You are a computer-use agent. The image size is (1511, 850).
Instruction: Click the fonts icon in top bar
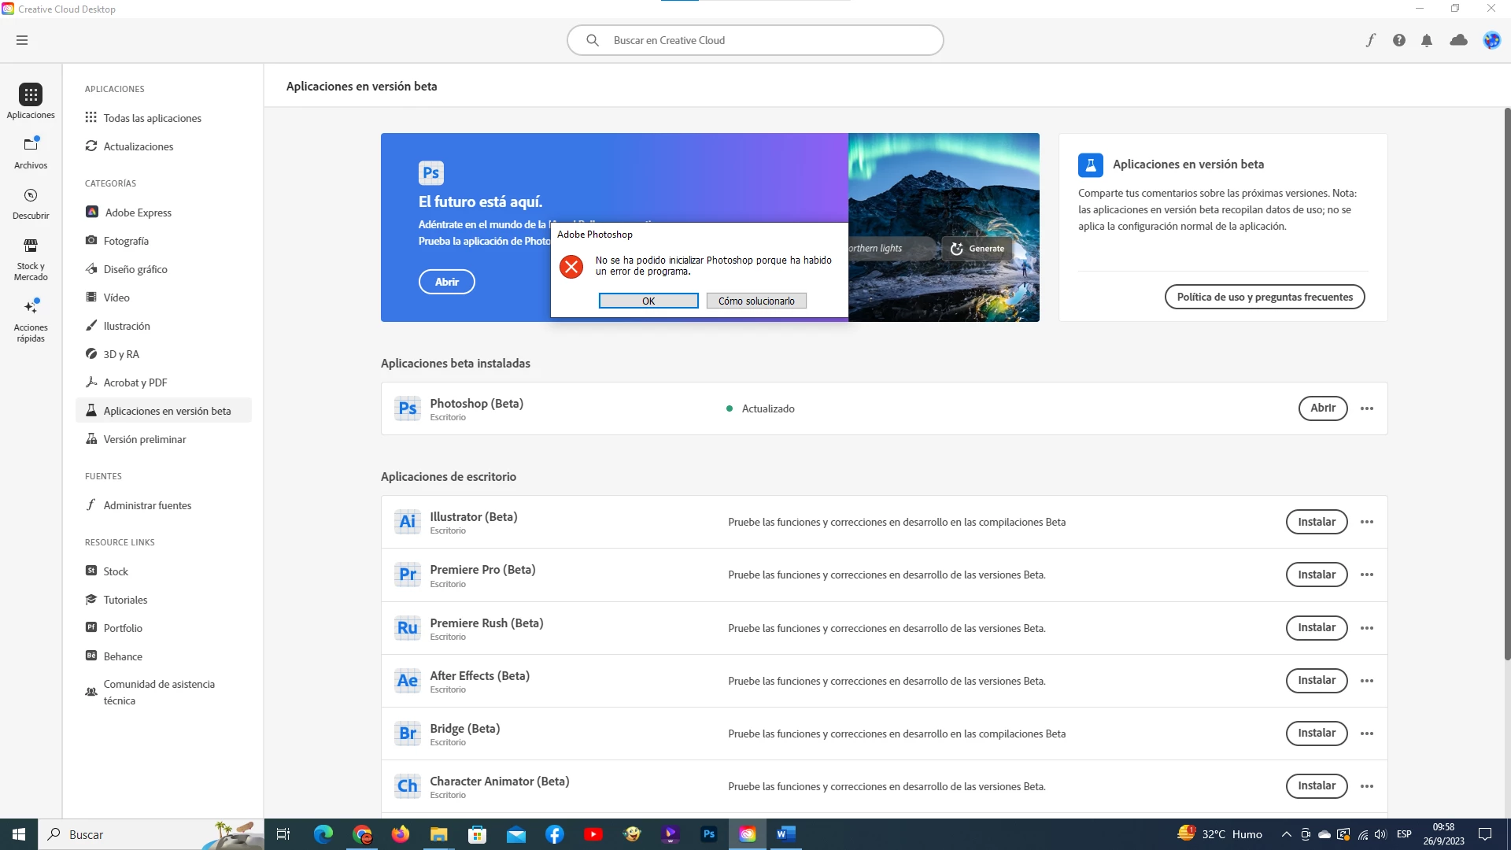(x=1370, y=40)
